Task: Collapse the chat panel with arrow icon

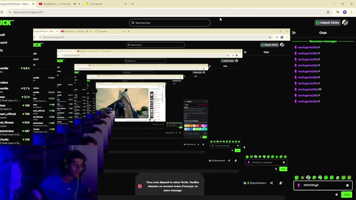Action: point(294,33)
